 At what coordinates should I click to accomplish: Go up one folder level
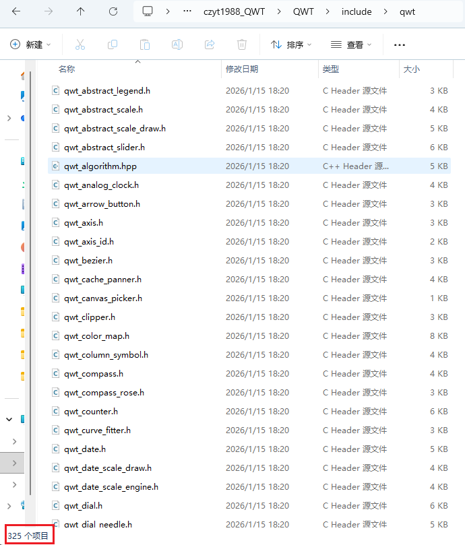click(x=80, y=11)
